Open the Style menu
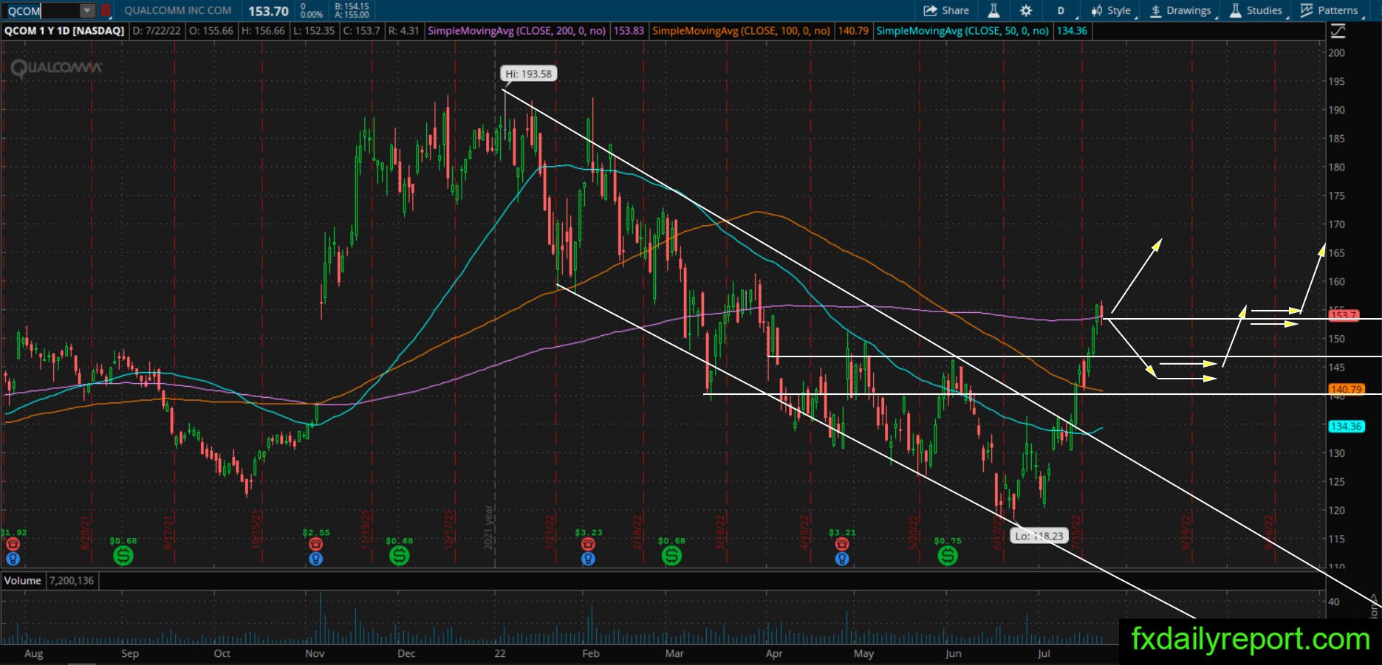The height and width of the screenshot is (665, 1382). pyautogui.click(x=1112, y=10)
